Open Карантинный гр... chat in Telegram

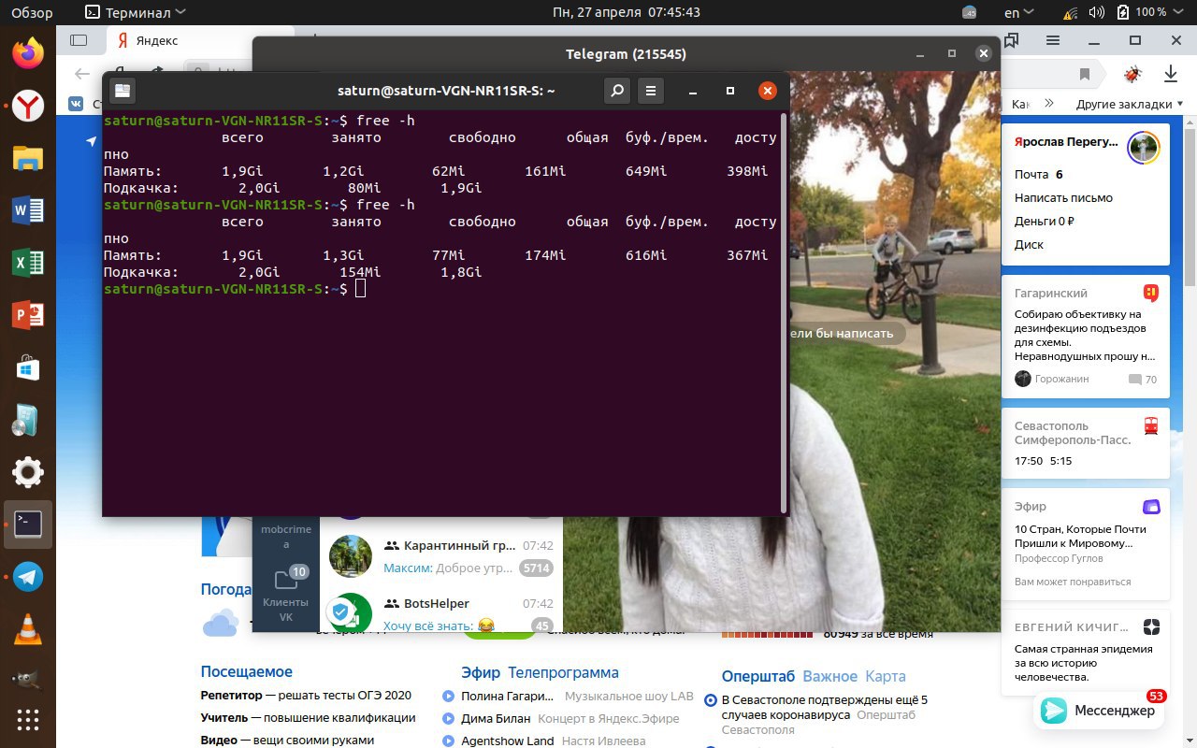[441, 556]
